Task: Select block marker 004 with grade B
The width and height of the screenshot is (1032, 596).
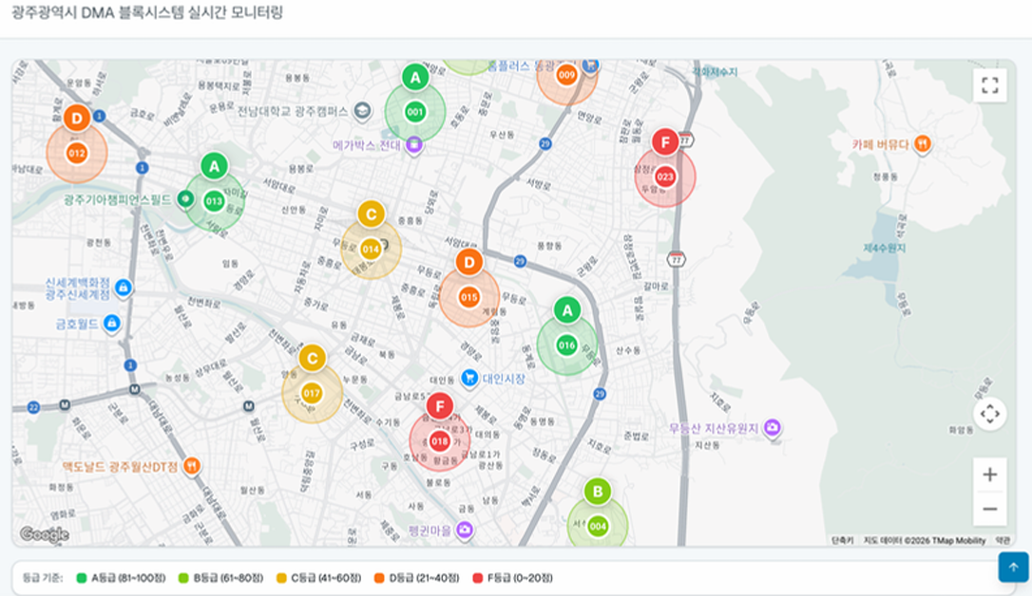Action: point(598,526)
